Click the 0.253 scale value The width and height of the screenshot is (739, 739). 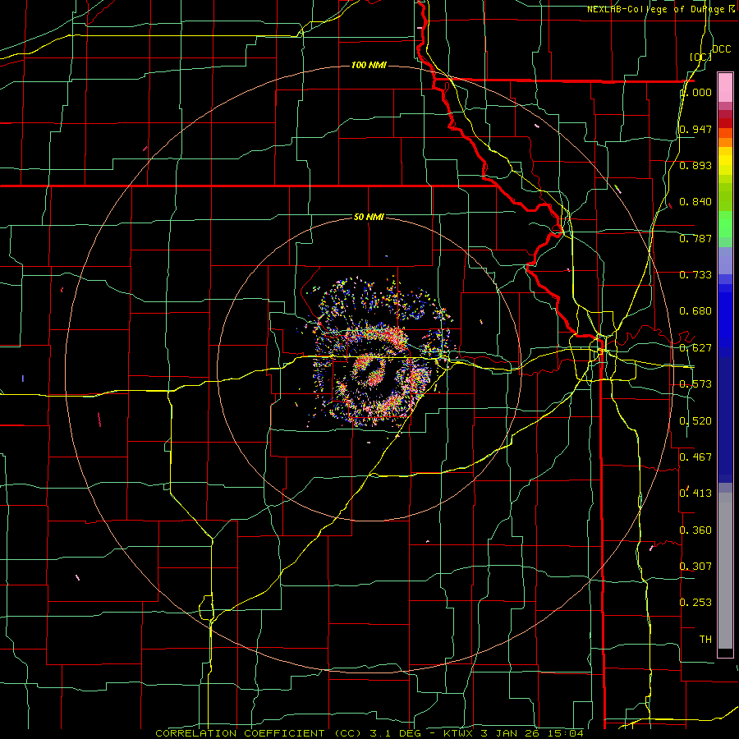[x=696, y=603]
